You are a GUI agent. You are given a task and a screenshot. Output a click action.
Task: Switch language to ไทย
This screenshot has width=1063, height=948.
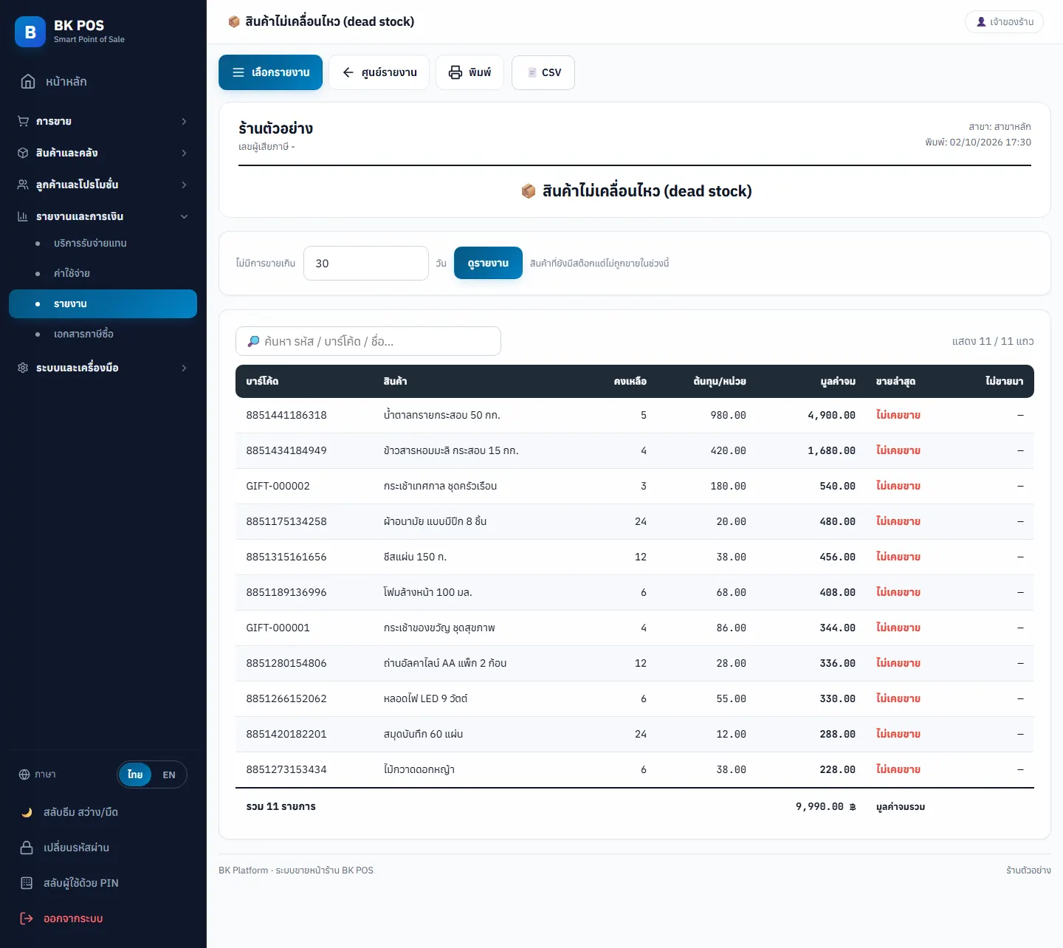(x=135, y=774)
